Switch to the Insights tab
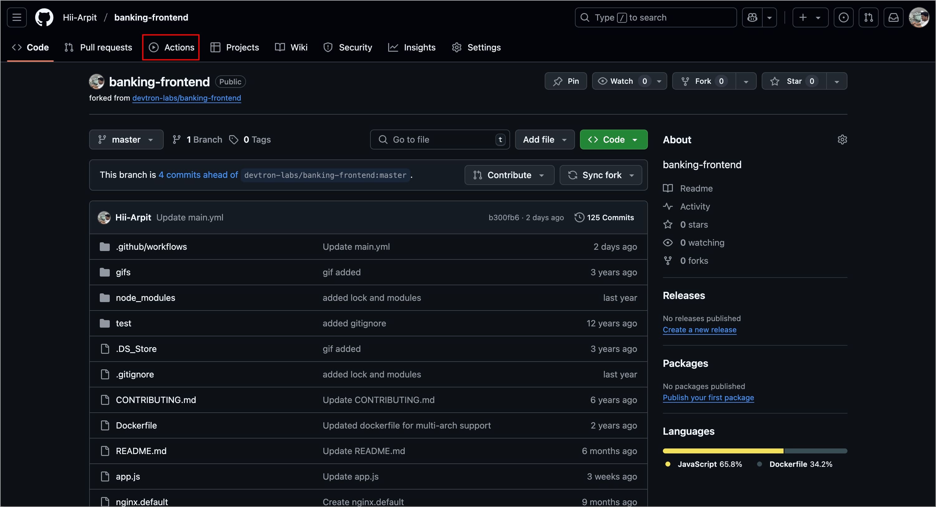Screen dimensions: 936x507 (412, 48)
